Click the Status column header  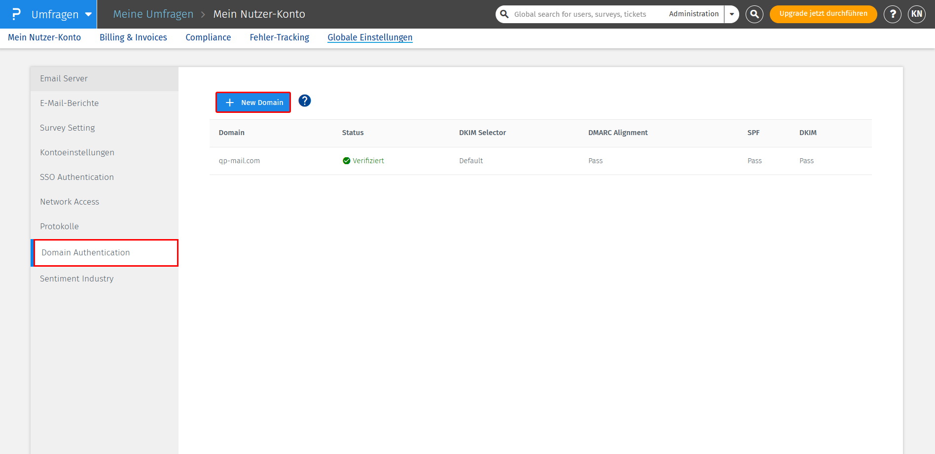click(353, 133)
